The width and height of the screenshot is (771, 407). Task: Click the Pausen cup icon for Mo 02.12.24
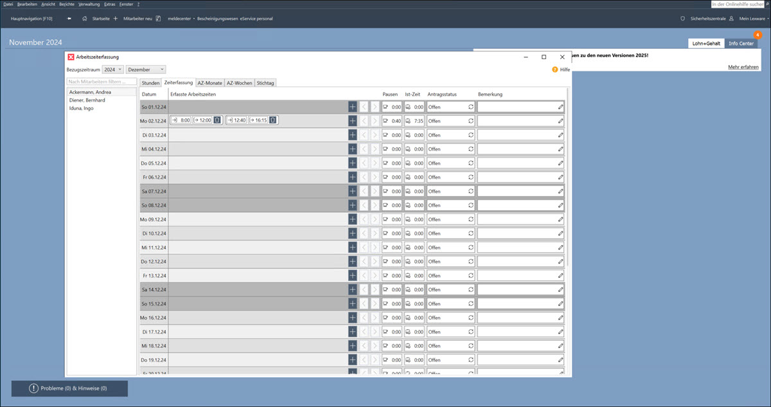point(385,121)
